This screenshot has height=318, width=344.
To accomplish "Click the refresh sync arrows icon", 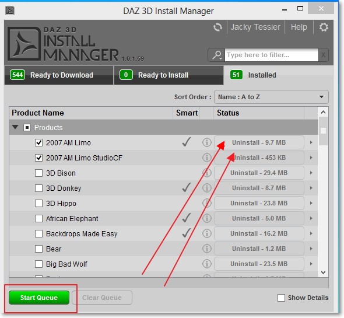I will click(217, 27).
